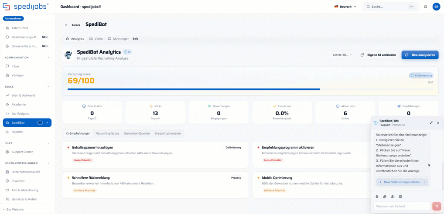Viewport: 444px width, 214px height.
Task: Open Talent-Pool in the sidebar
Action: (27, 28)
